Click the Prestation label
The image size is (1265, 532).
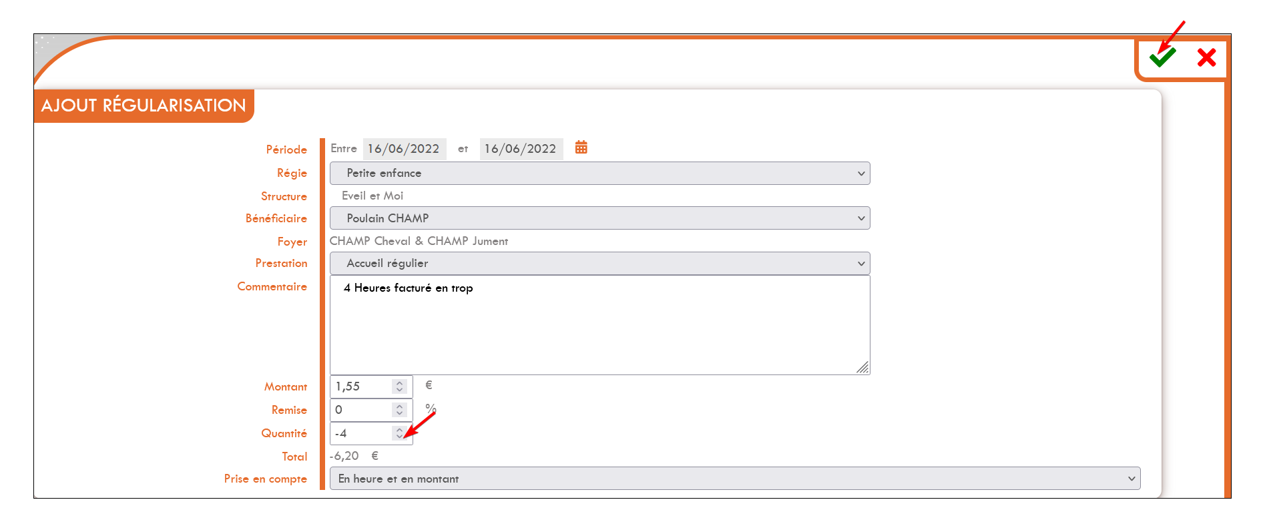tap(281, 263)
